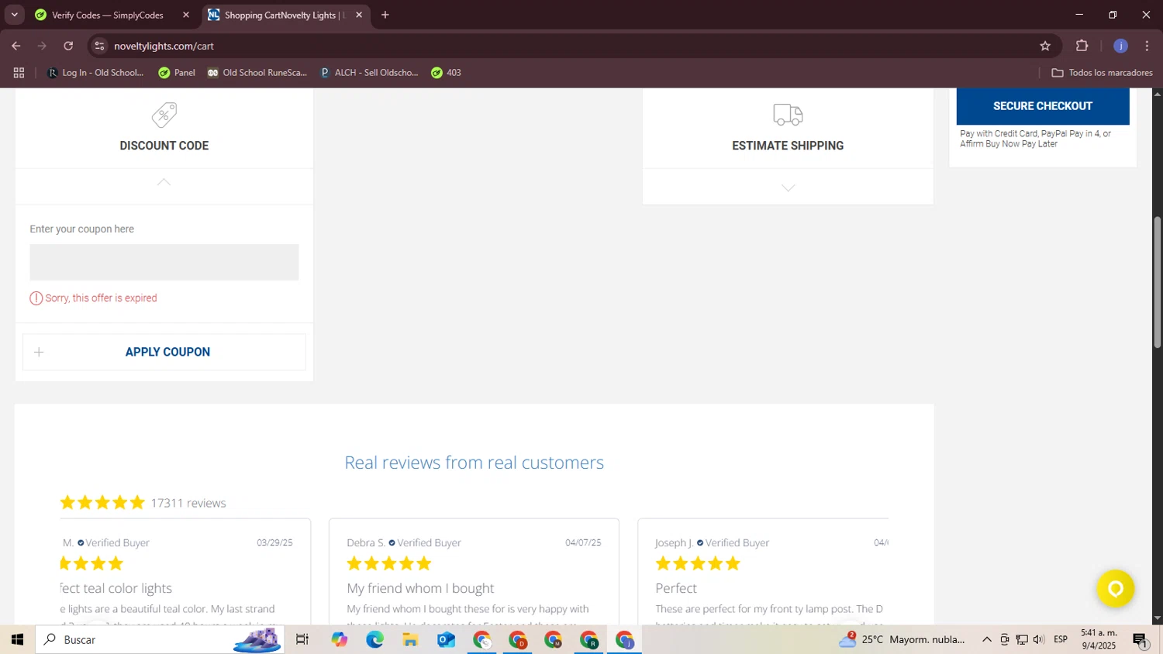Click the address bar URL noveltylights.com/cart
Image resolution: width=1163 pixels, height=654 pixels.
tap(164, 46)
